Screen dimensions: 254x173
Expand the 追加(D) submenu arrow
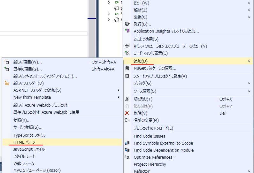(x=249, y=61)
